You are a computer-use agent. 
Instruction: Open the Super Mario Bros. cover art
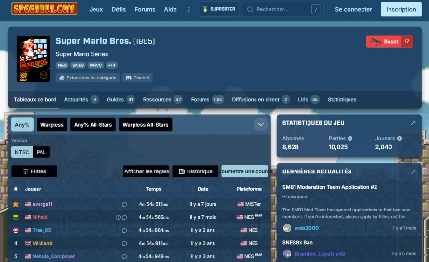pos(33,59)
